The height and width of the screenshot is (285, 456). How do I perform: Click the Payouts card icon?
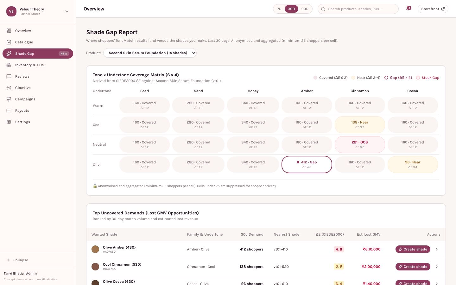[9, 111]
